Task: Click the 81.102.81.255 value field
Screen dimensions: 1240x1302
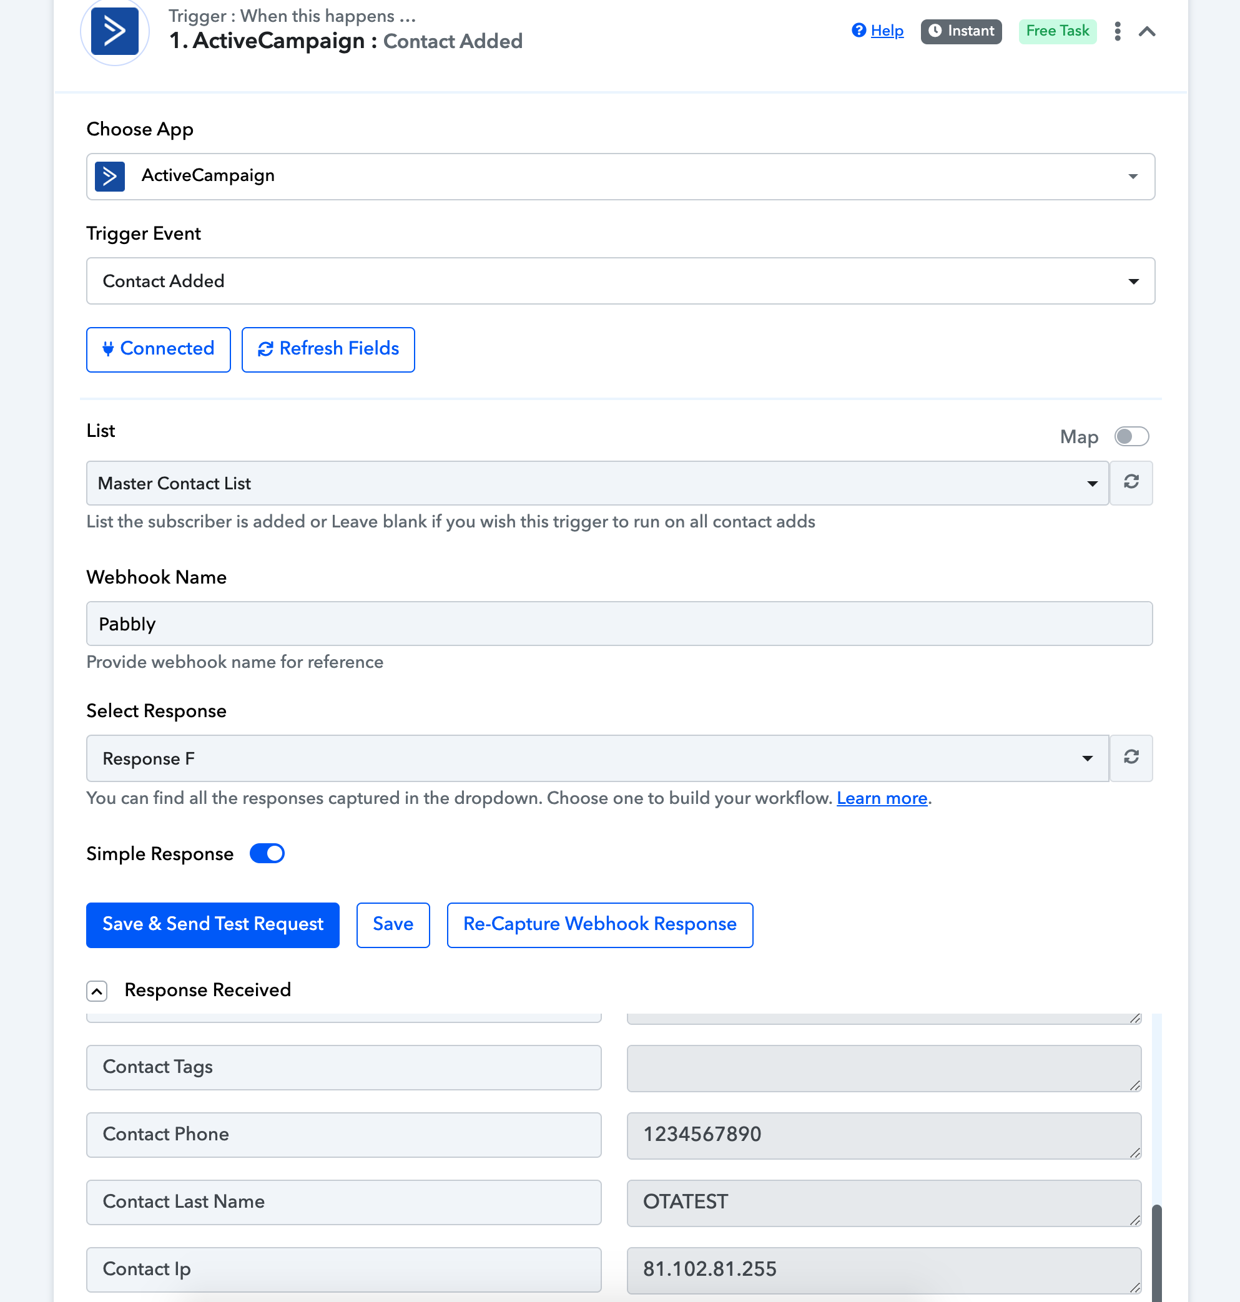Action: coord(883,1270)
